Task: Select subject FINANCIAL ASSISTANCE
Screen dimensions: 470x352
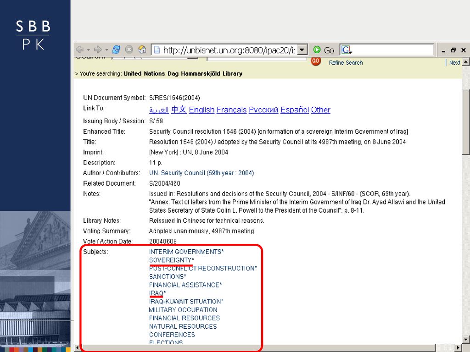Action: click(x=185, y=285)
